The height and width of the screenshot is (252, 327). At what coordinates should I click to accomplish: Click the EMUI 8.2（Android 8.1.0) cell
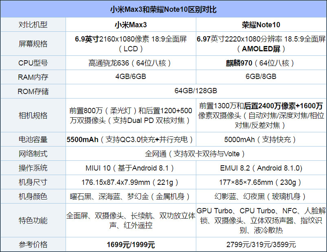pos(261,168)
